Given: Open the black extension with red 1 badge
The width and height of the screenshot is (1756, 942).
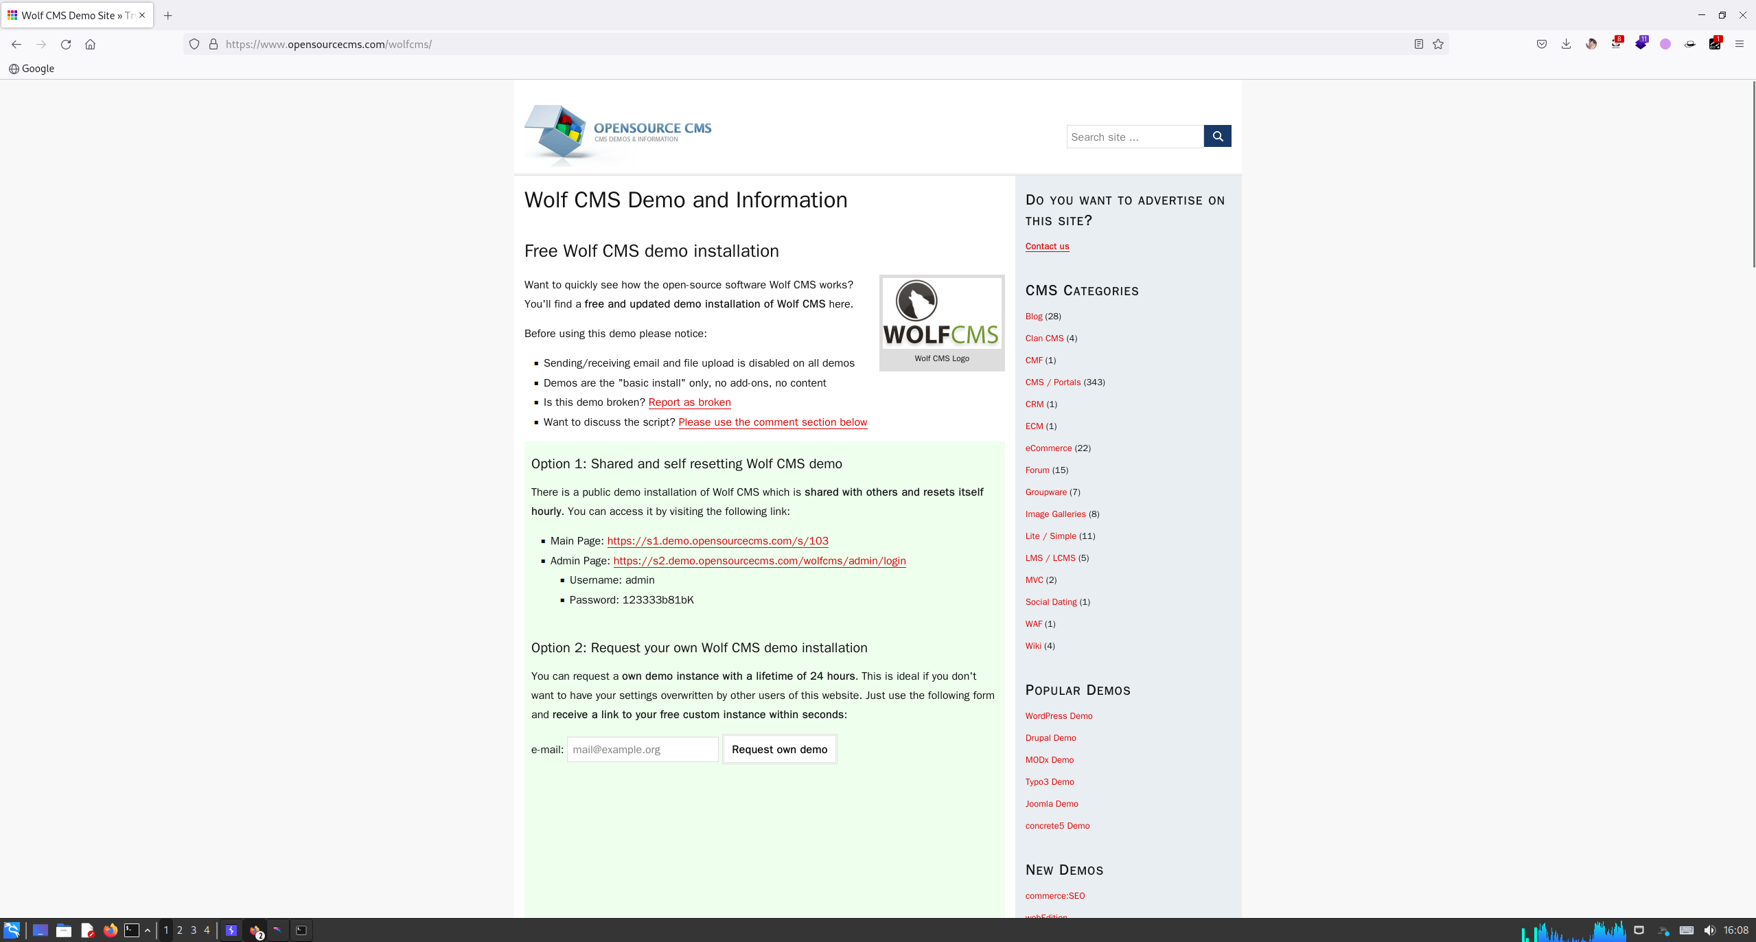Looking at the screenshot, I should click(1715, 43).
